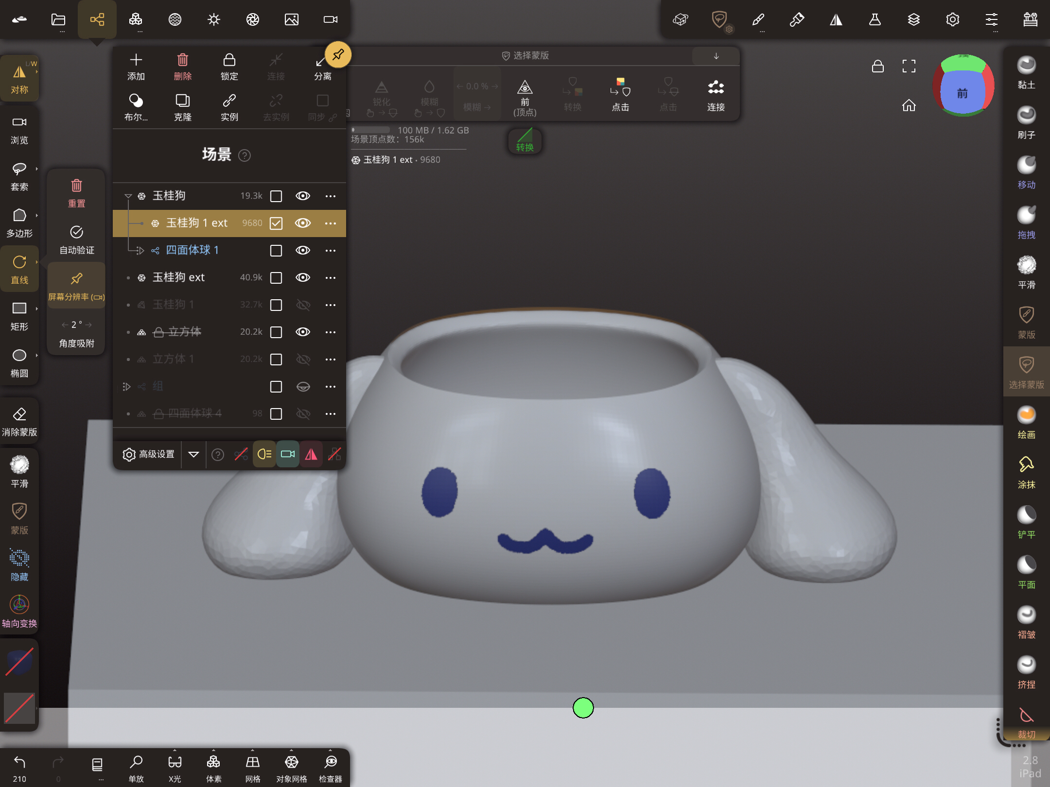
Task: Expand the 四面体球 1 group
Action: 140,250
